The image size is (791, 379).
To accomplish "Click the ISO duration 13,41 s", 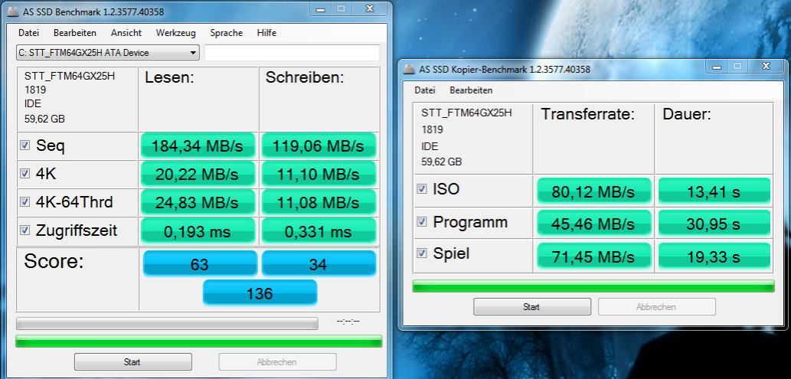I will 714,191.
